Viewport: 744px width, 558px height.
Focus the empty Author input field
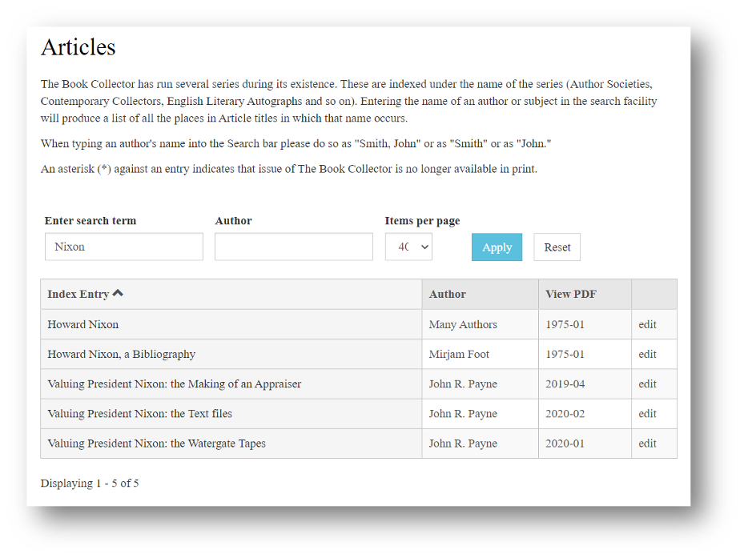coord(294,247)
